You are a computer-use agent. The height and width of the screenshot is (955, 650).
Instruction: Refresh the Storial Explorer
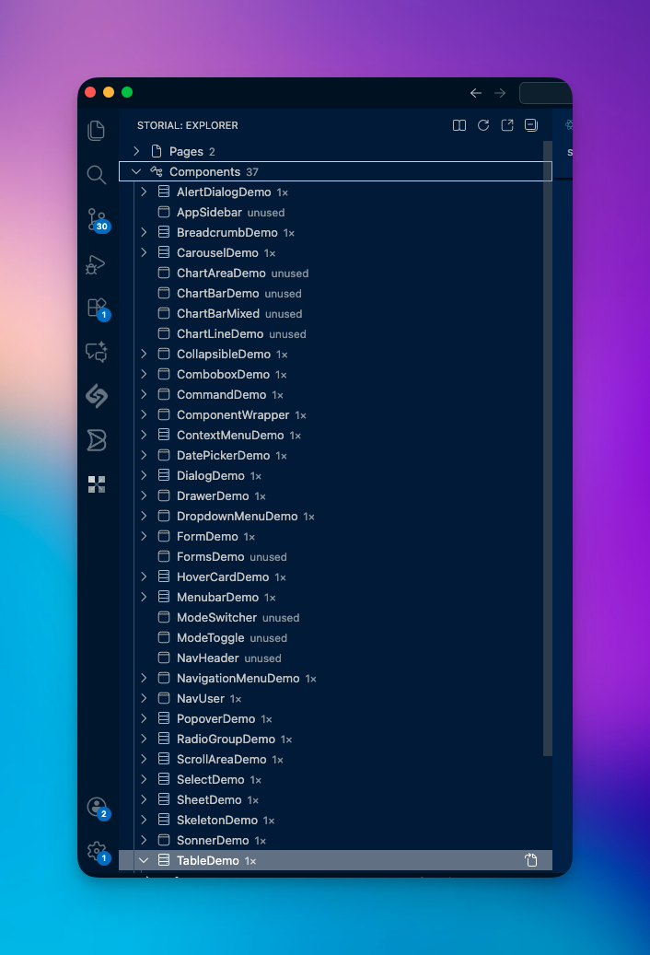pyautogui.click(x=483, y=125)
